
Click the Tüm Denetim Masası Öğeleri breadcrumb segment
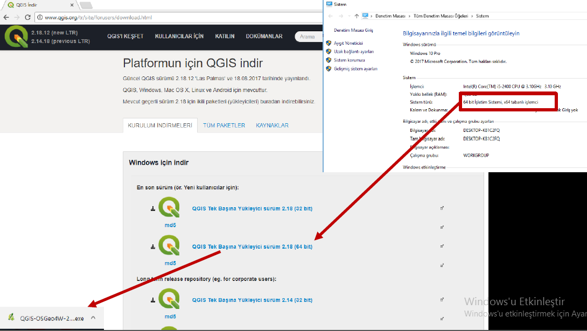(x=441, y=16)
